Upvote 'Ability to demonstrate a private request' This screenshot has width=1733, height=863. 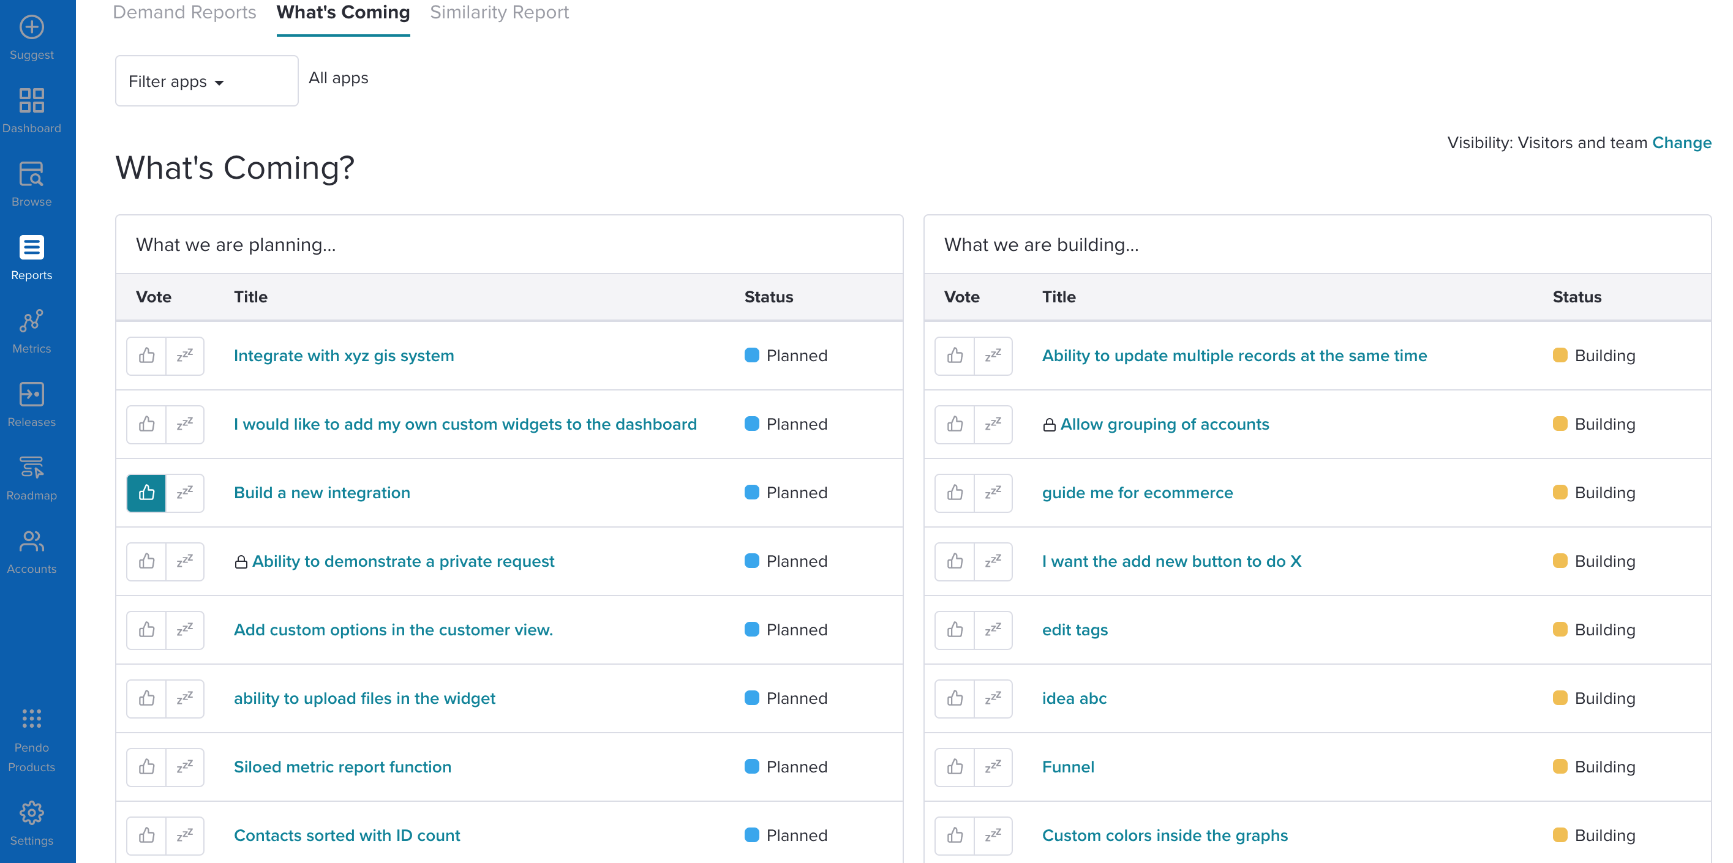coord(146,562)
